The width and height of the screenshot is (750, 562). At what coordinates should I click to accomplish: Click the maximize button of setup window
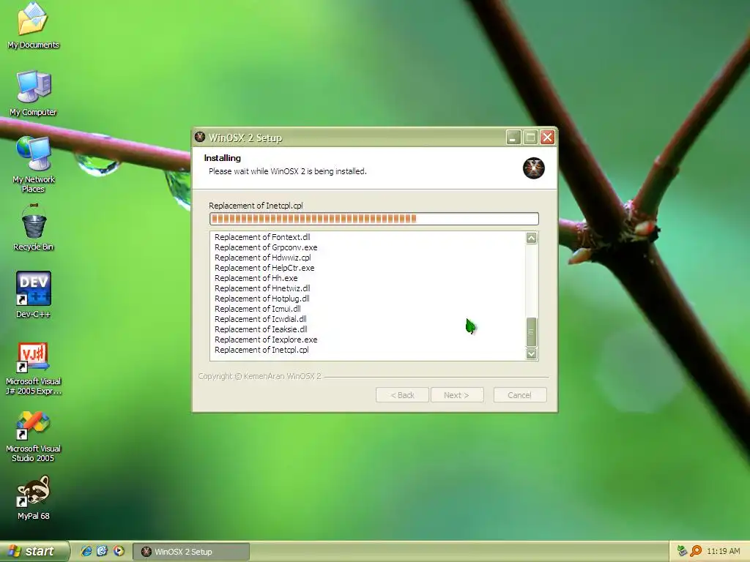point(530,138)
